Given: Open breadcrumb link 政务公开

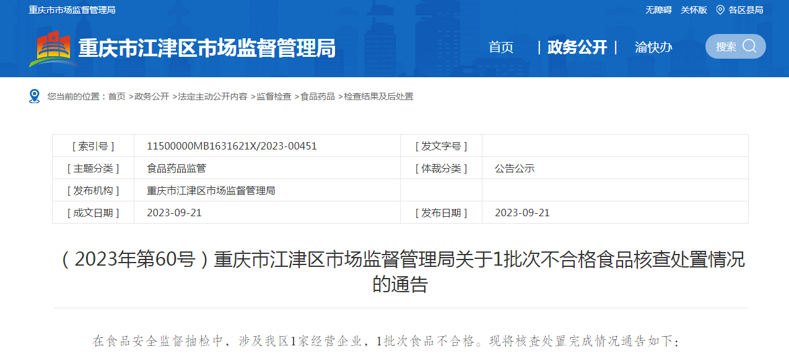Looking at the screenshot, I should point(152,96).
